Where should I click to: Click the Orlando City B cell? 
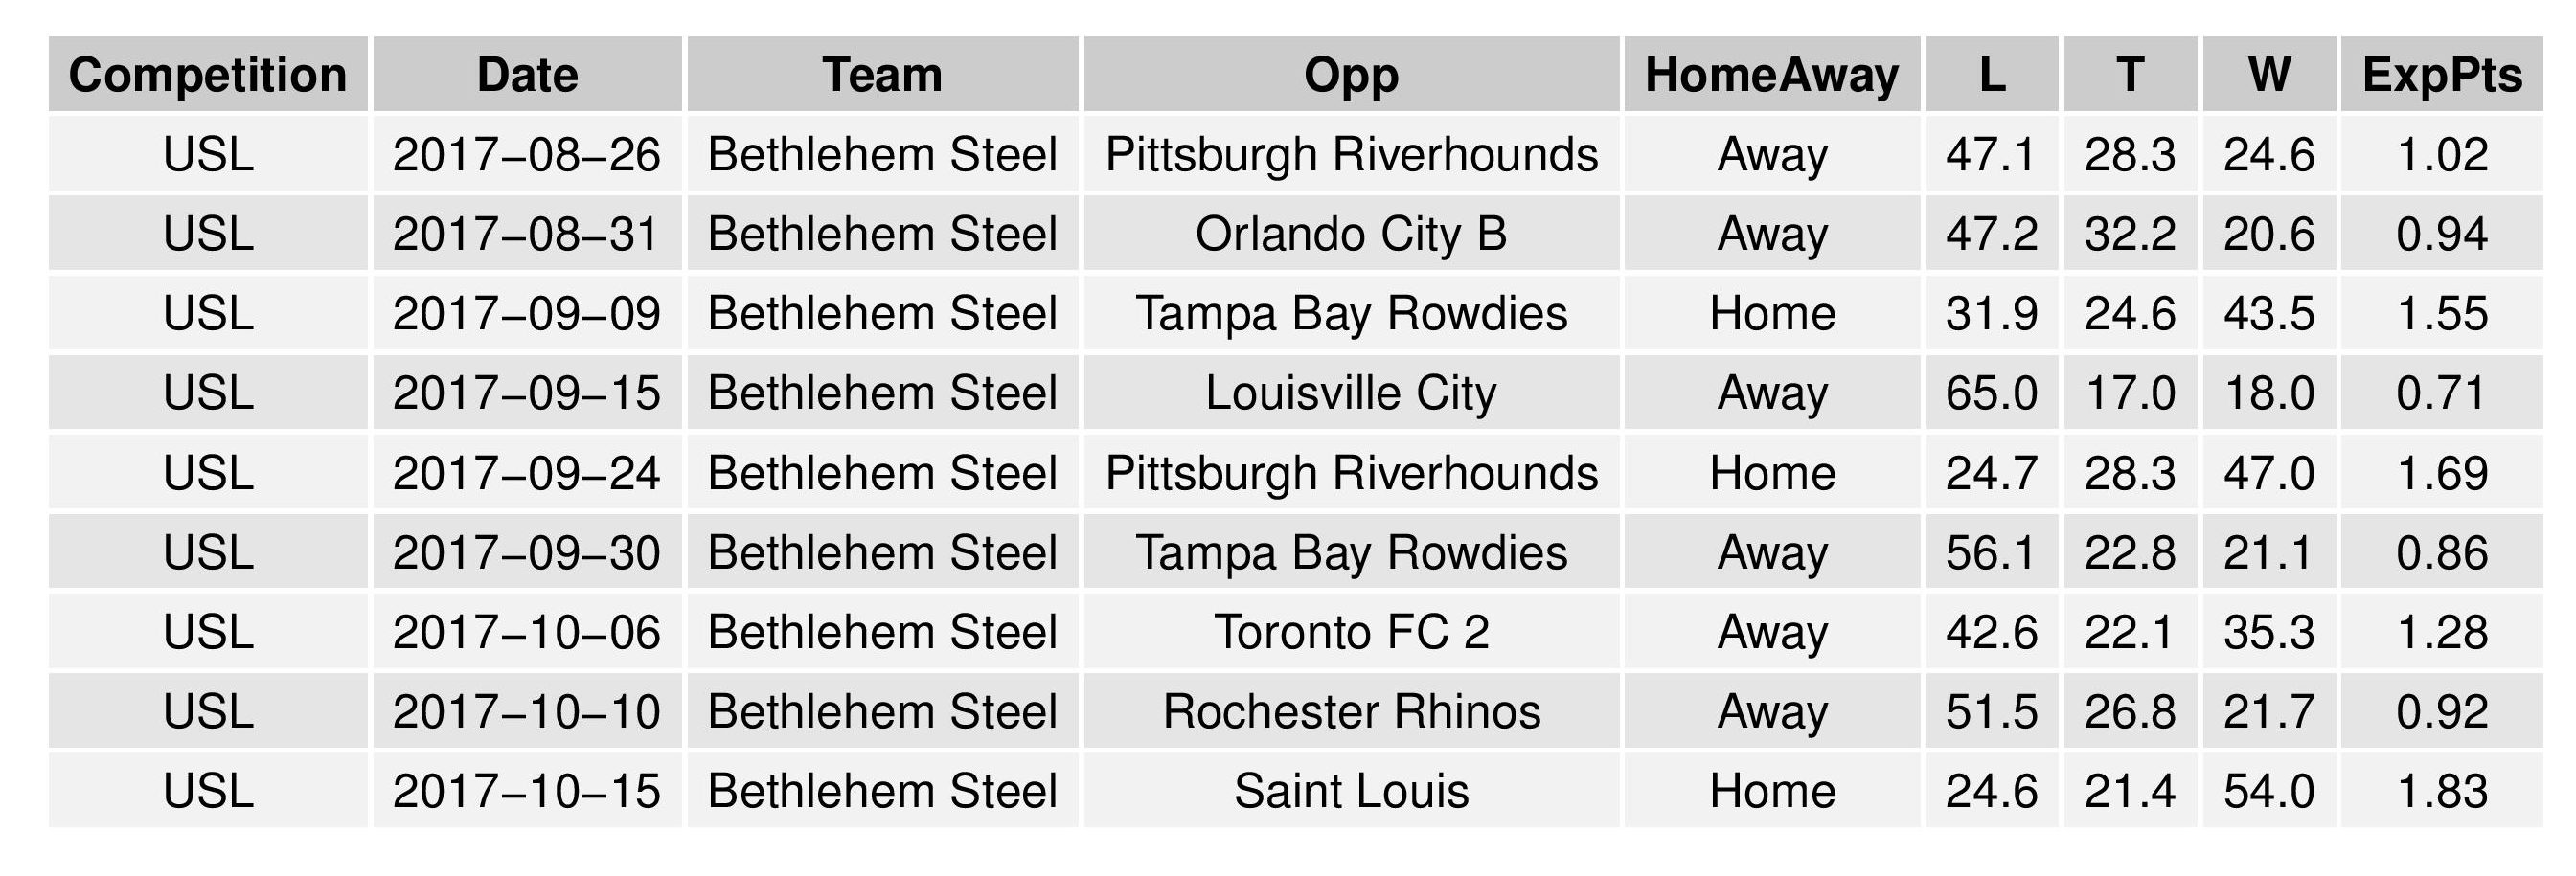coord(1351,234)
